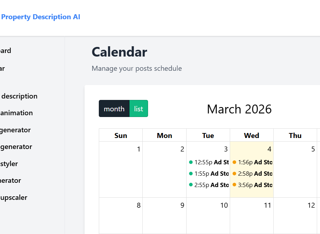Click the Property Description AI logo link
This screenshot has width=320, height=234.
coord(41,17)
